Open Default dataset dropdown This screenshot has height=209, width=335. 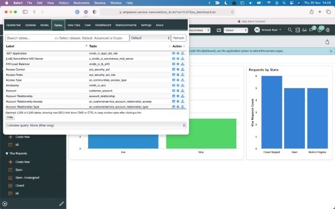pos(150,38)
